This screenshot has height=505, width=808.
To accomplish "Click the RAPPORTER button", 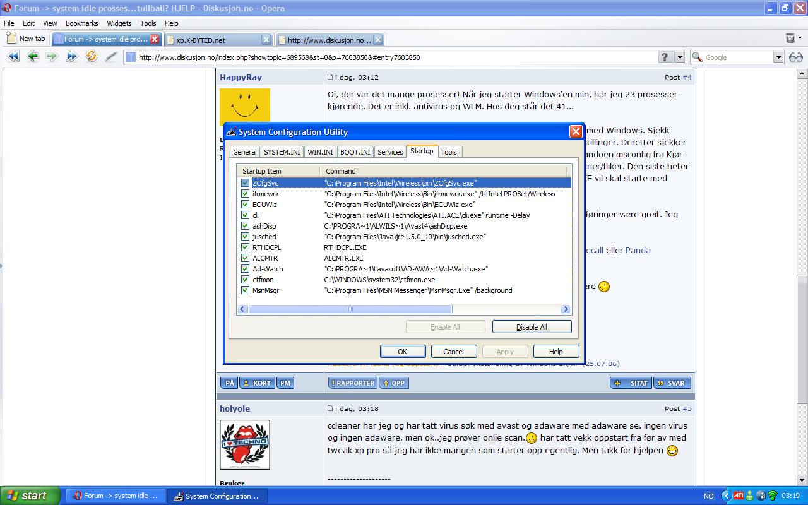I will (352, 383).
